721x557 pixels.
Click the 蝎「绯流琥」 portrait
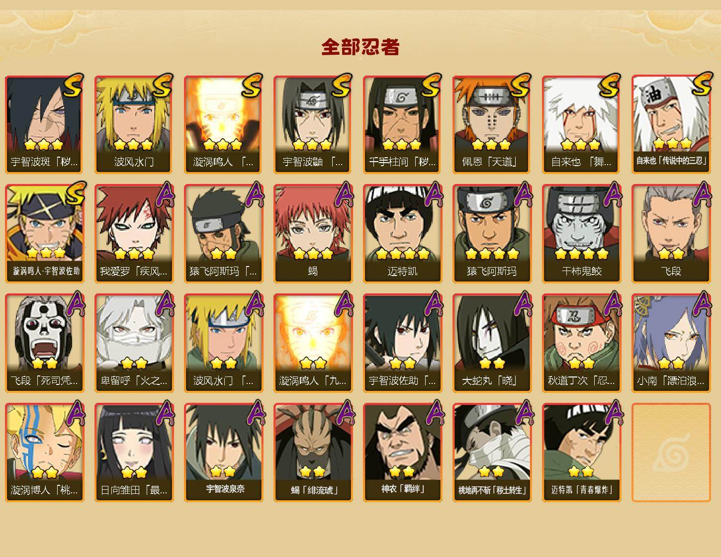click(x=313, y=453)
